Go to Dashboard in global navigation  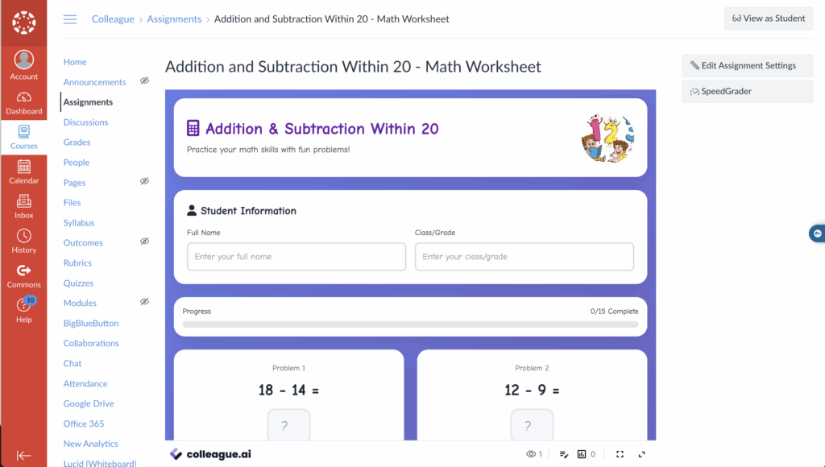[x=24, y=102]
